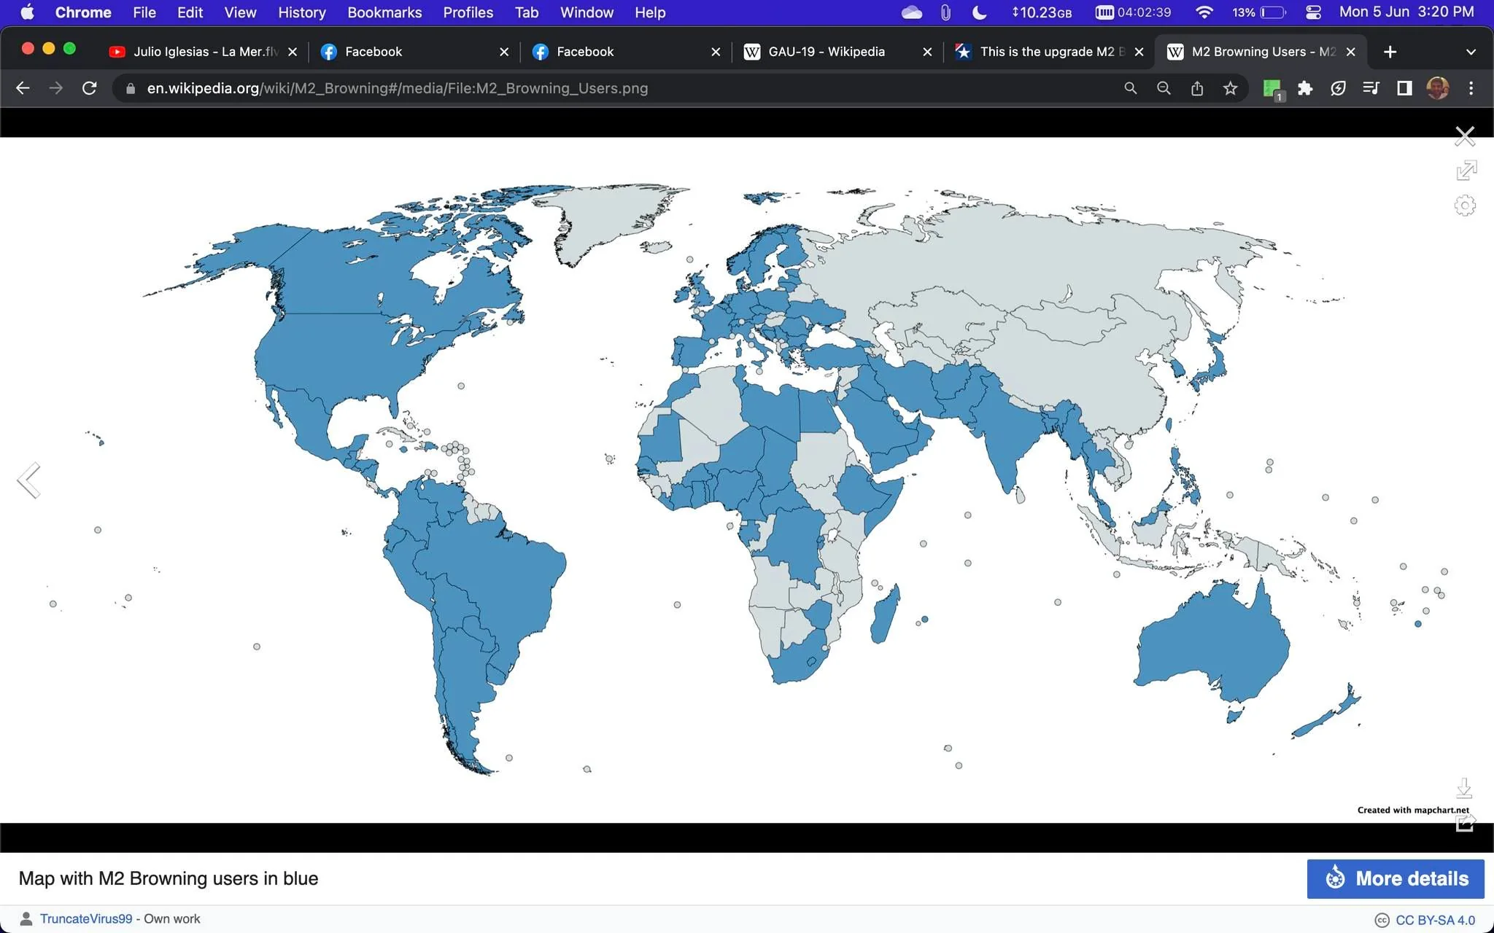Toggle Do Not Disturb moon icon
The image size is (1494, 933).
(x=980, y=12)
